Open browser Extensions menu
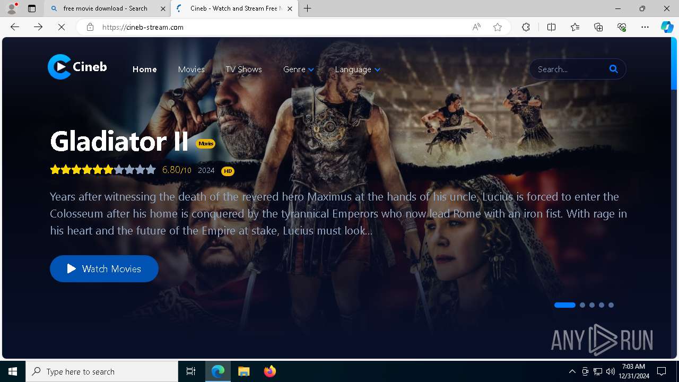Image resolution: width=679 pixels, height=382 pixels. pos(526,27)
